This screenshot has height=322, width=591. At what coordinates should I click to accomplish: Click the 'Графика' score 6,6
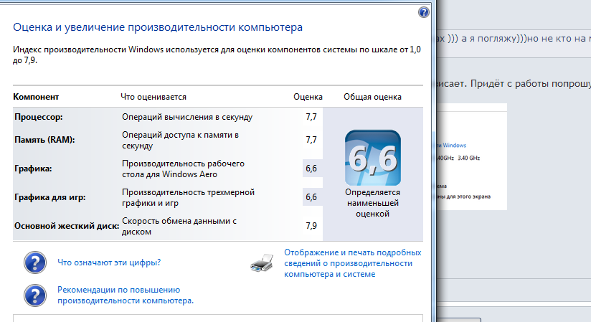click(x=311, y=169)
